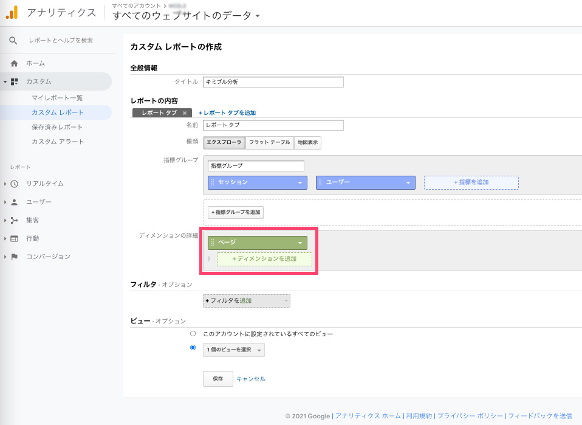Click + 指標グループを追加 button
Viewport: 582px width, 425px height.
click(x=236, y=213)
